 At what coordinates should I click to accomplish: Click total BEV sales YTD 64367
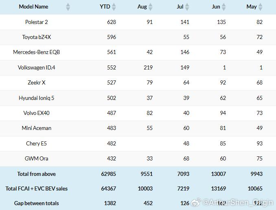pyautogui.click(x=108, y=188)
